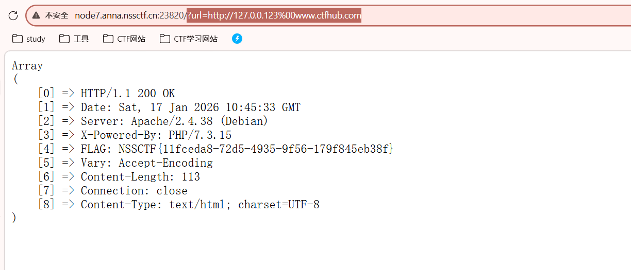Image resolution: width=631 pixels, height=270 pixels.
Task: Click the Vary: Accept-Encoding line
Action: (146, 163)
